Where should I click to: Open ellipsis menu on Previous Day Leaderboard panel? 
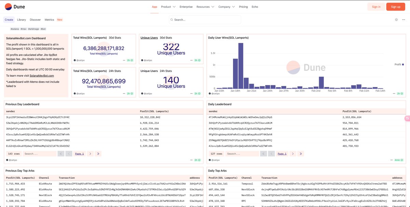click(192, 160)
